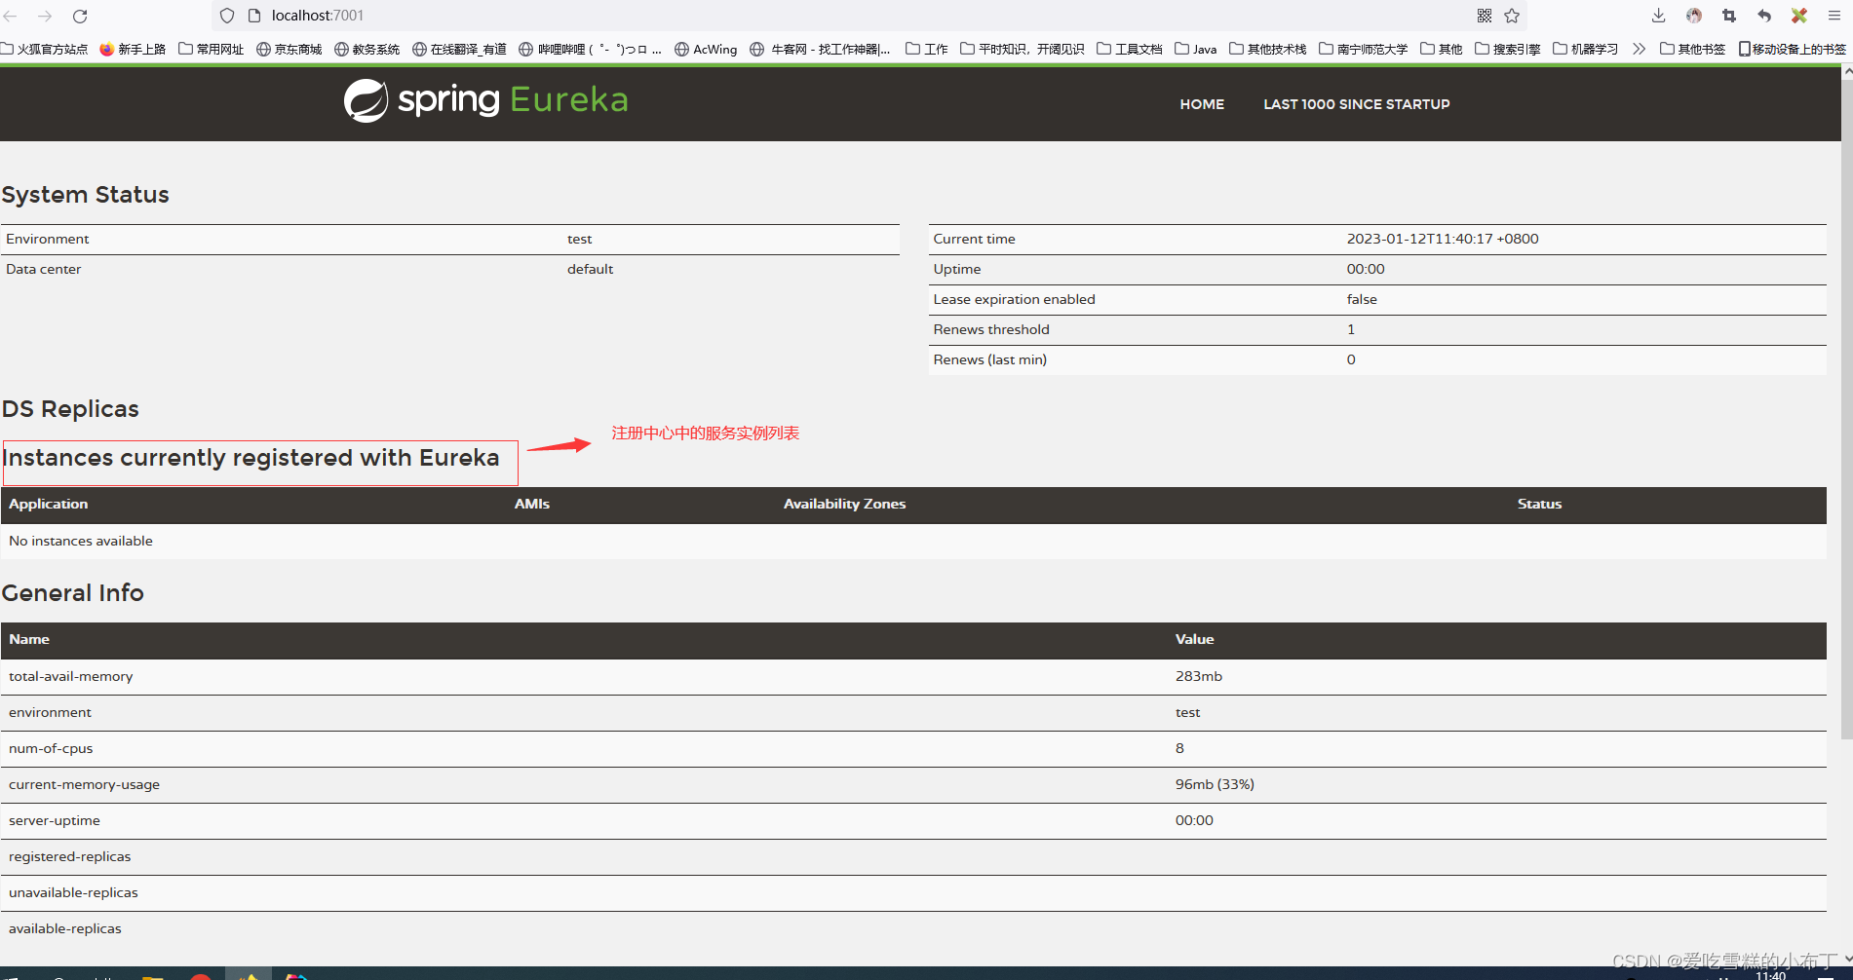The image size is (1853, 980).
Task: Click the 'Lease expiration enabled' label
Action: (x=1015, y=299)
